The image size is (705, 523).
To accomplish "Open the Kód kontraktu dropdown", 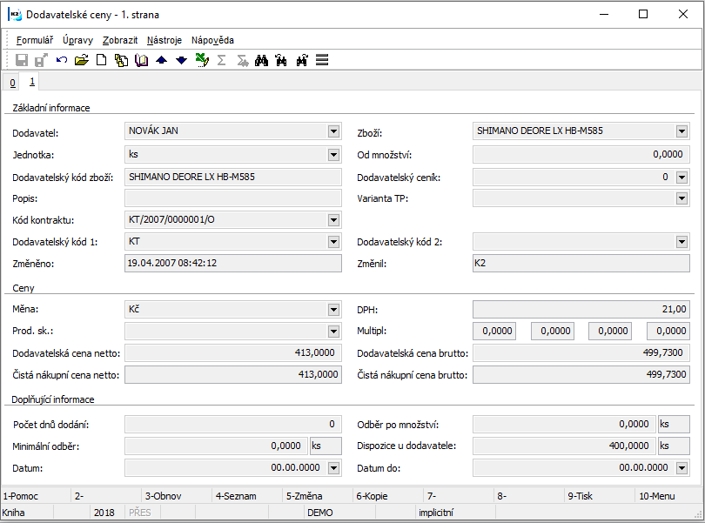I will point(333,219).
